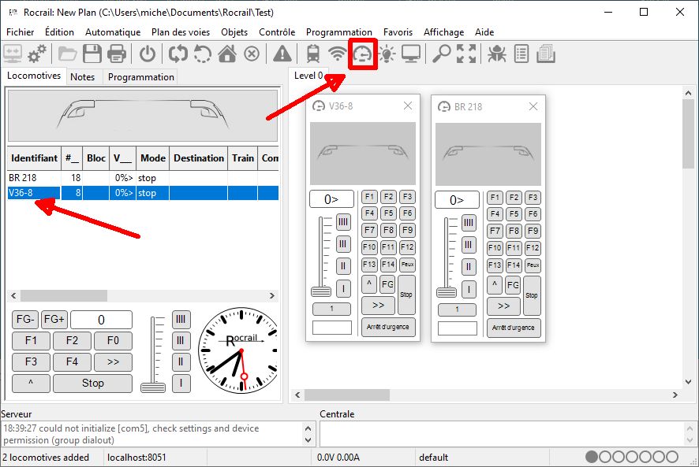Click the Serveur log scroll down arrow
The image size is (699, 467).
point(308,440)
